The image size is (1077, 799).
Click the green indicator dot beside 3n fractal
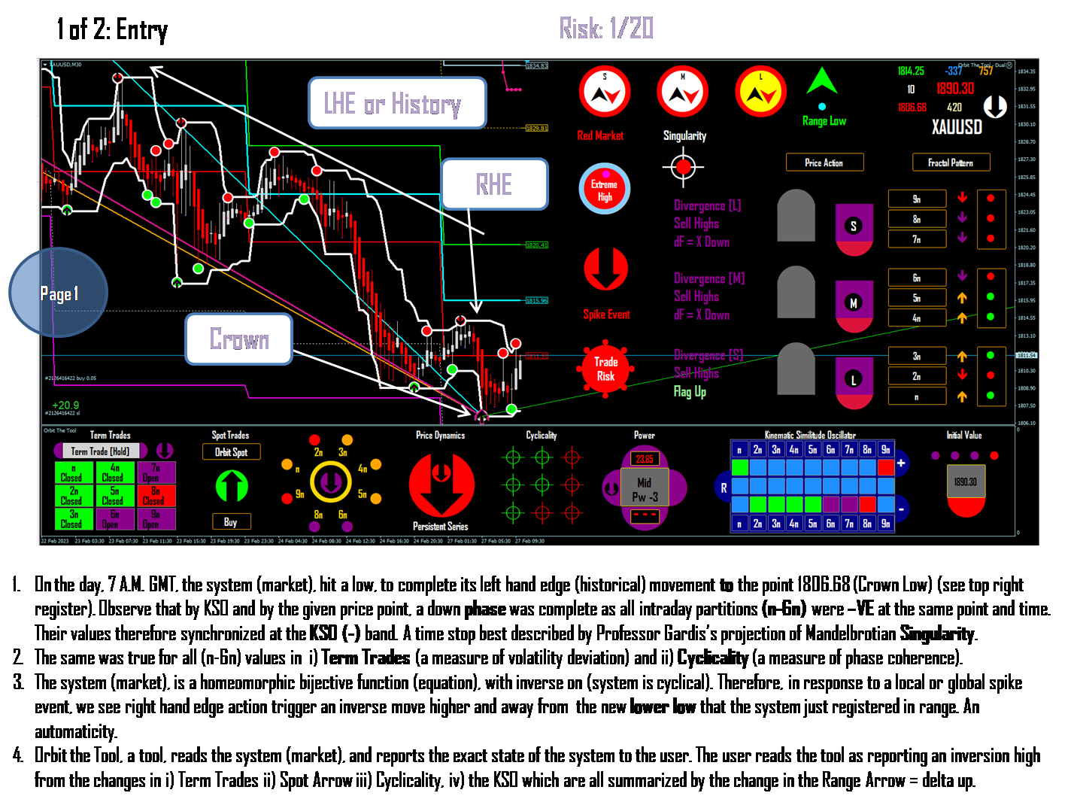[991, 355]
